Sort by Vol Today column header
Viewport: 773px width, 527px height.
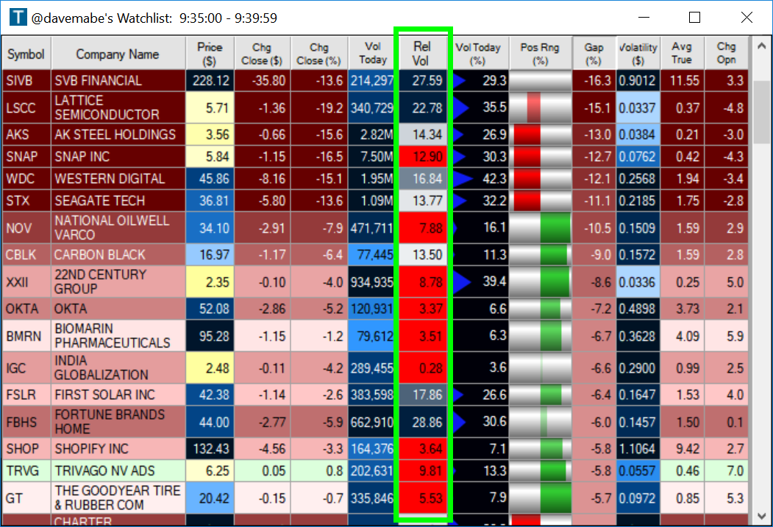pos(373,54)
